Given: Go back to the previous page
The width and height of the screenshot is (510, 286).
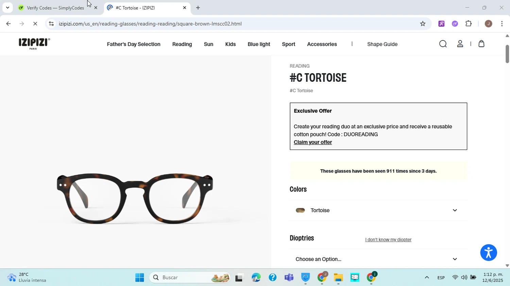Looking at the screenshot, I should [x=8, y=24].
